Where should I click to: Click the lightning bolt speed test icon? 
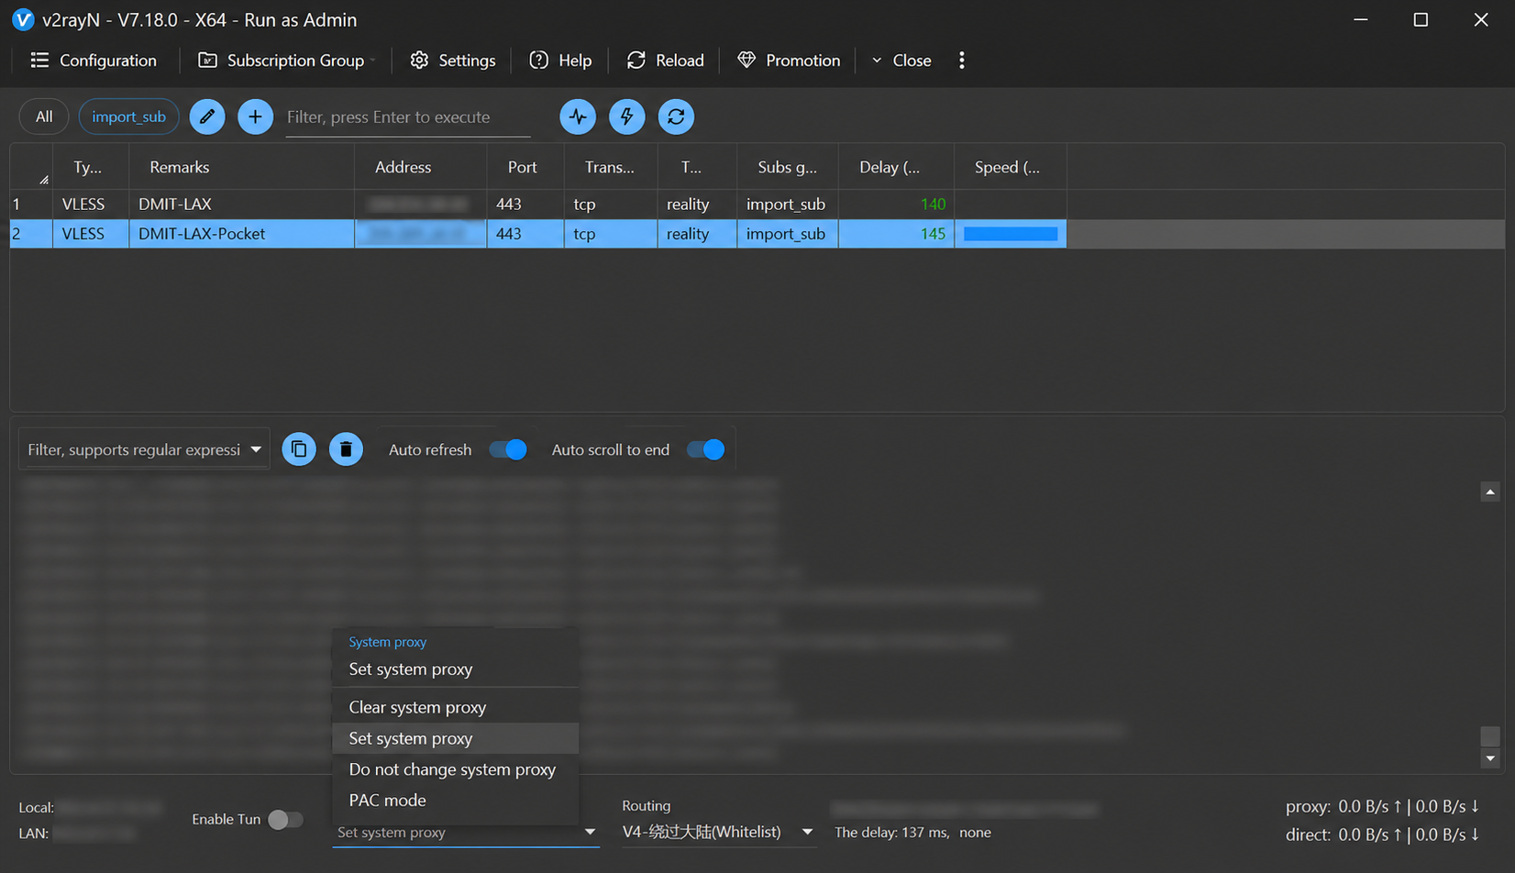point(627,116)
